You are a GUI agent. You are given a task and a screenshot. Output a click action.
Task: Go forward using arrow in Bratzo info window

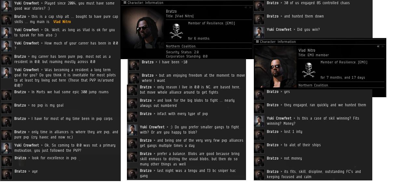[x=250, y=7]
